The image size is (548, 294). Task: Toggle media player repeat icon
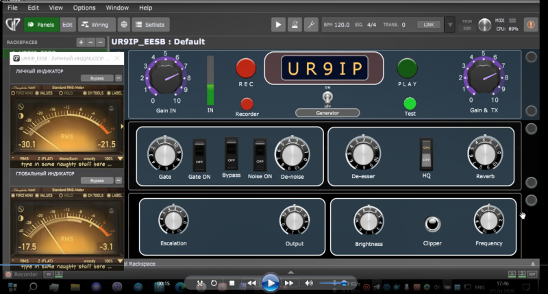click(214, 283)
